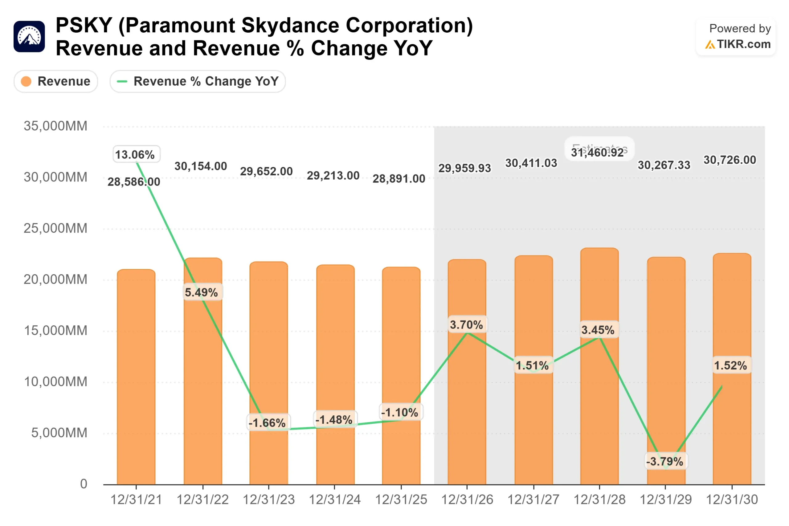
Task: Expand the 28,586.00 revenue label
Action: [x=134, y=181]
